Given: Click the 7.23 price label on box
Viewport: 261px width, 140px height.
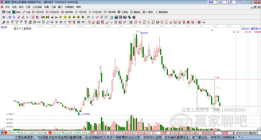Looking at the screenshot, I should (x=217, y=78).
